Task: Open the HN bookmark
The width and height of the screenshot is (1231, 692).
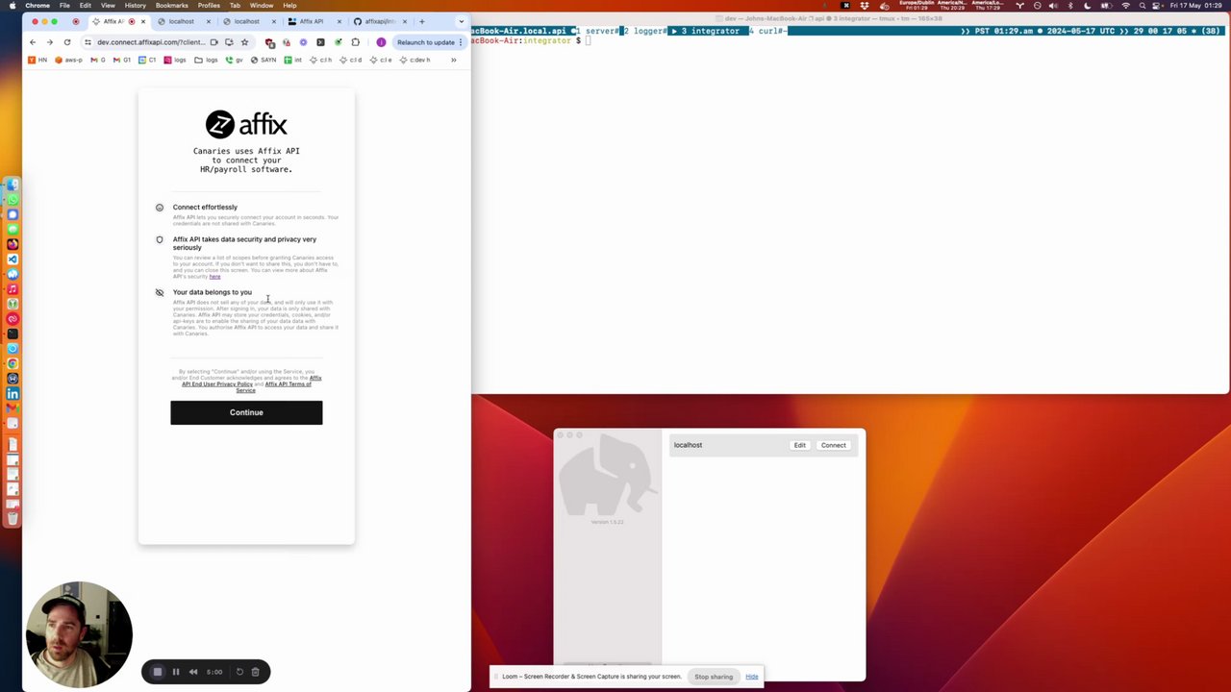Action: pyautogui.click(x=38, y=60)
